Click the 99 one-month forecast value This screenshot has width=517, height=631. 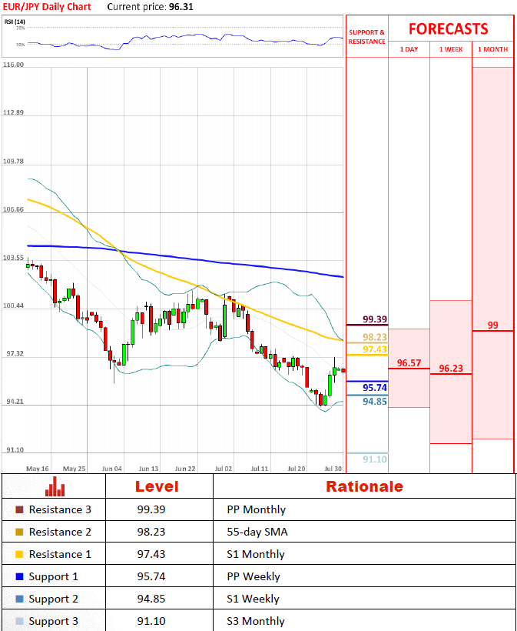coord(492,325)
